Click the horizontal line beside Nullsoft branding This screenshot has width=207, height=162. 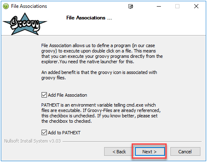tap(132, 141)
